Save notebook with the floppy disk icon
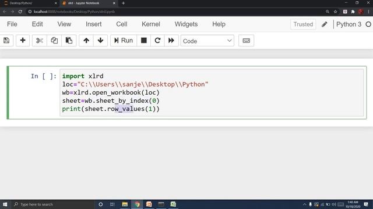The image size is (373, 209). point(6,41)
